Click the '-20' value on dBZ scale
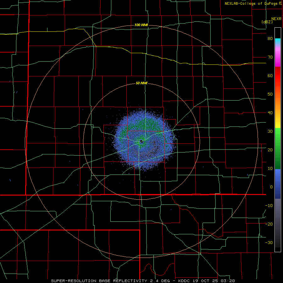This screenshot has width=283, height=283. click(269, 224)
